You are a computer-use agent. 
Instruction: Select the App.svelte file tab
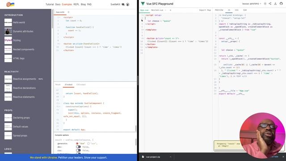60,12
